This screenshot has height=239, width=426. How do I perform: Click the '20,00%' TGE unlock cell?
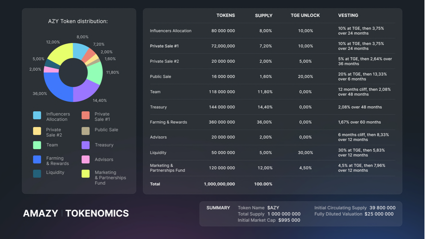(305, 77)
